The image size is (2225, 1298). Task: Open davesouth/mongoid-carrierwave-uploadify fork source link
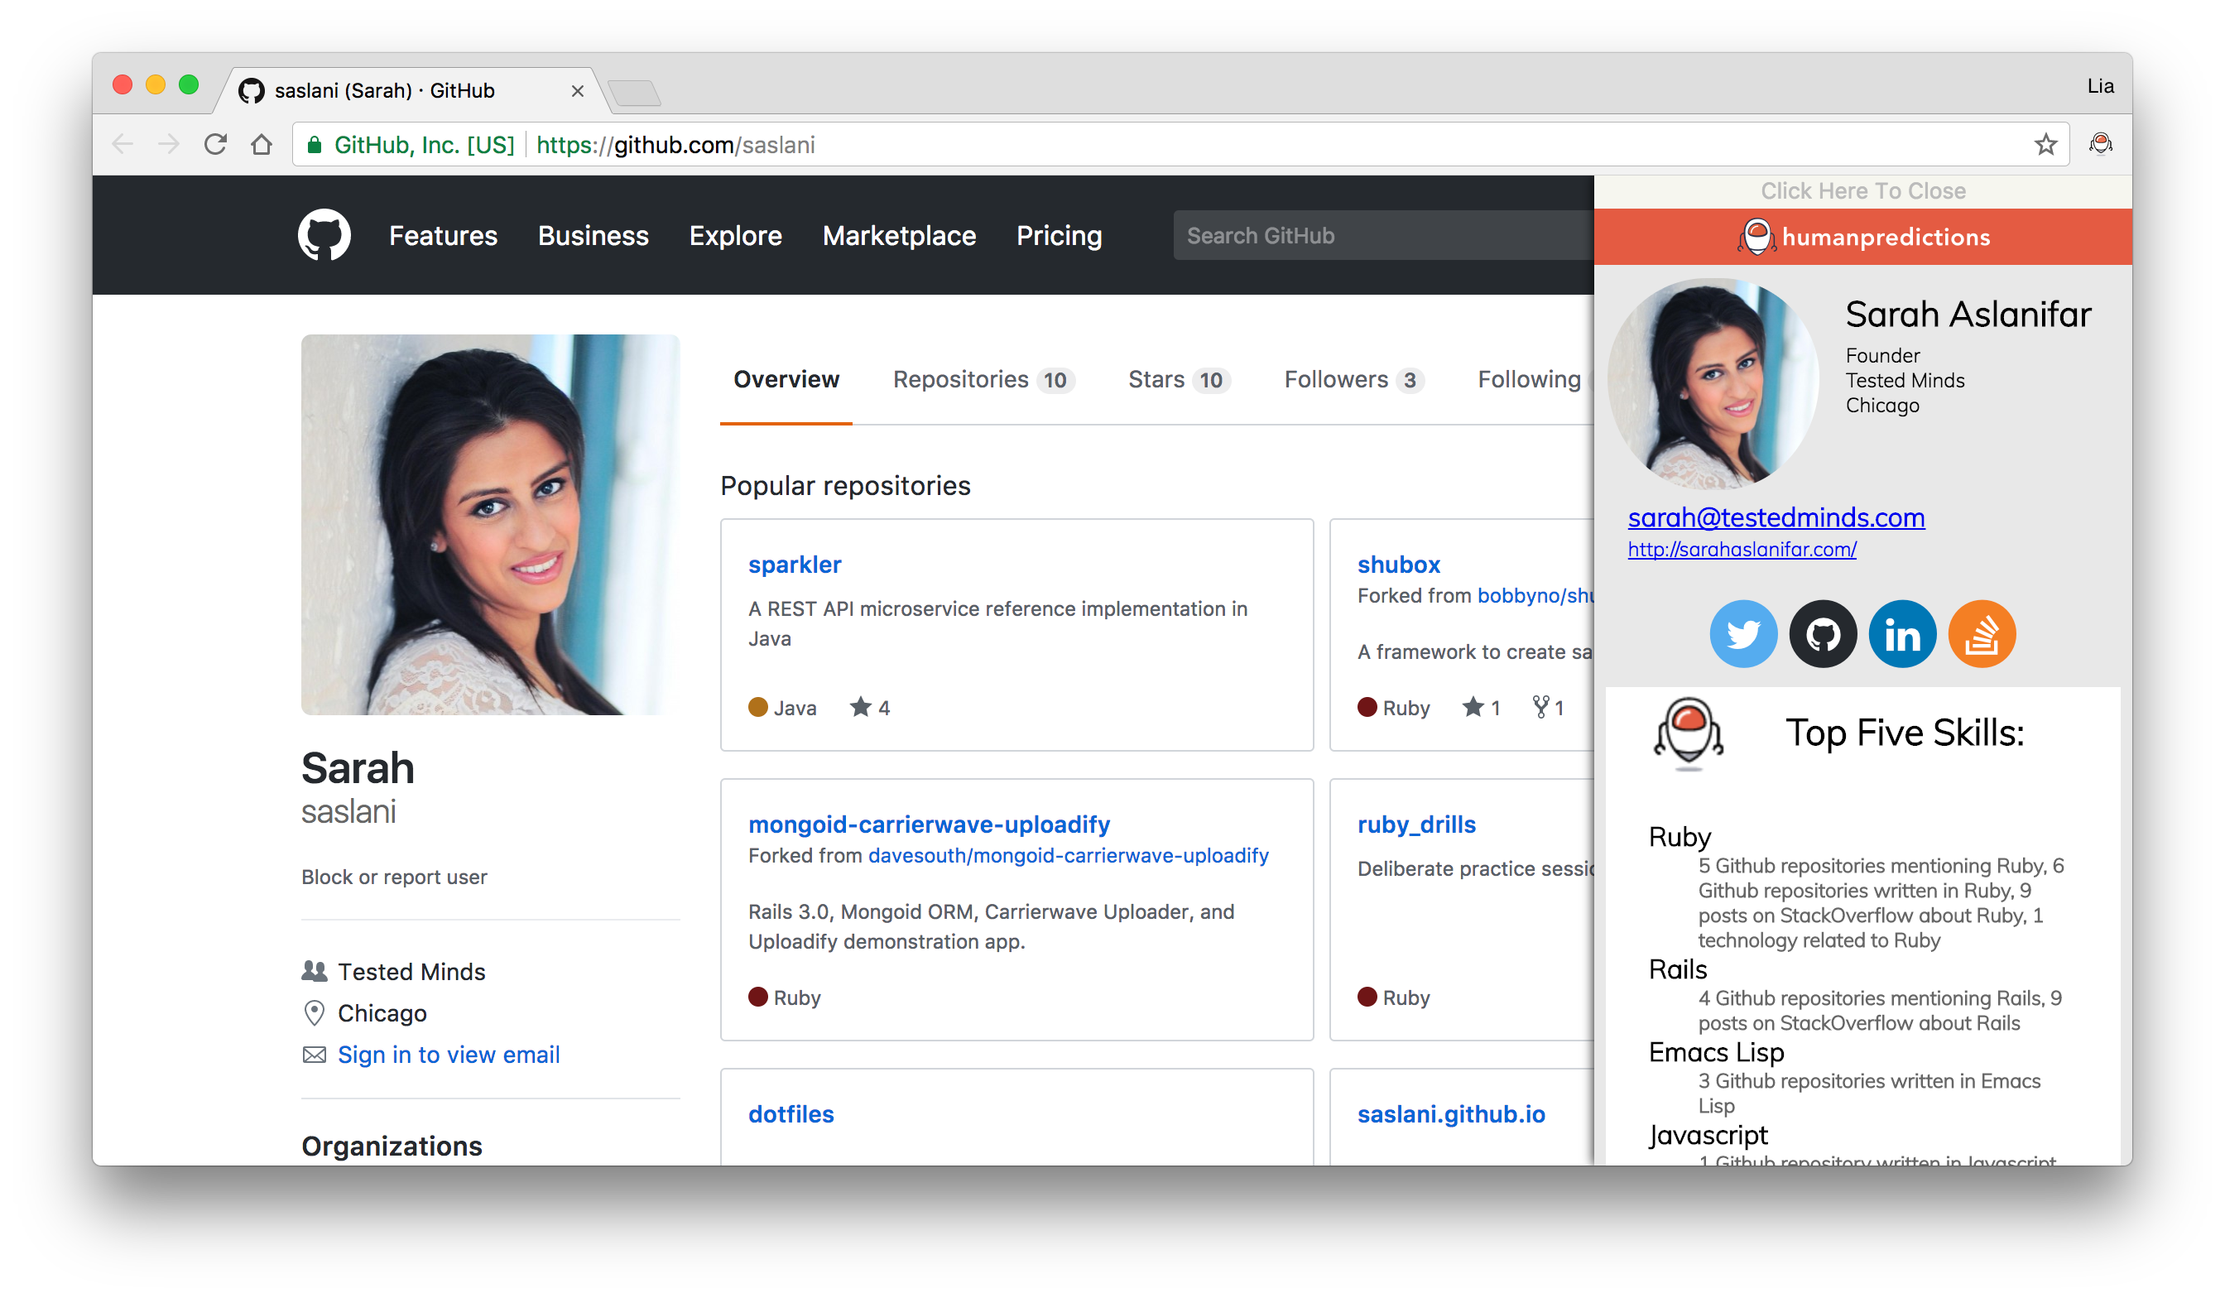(x=1069, y=856)
